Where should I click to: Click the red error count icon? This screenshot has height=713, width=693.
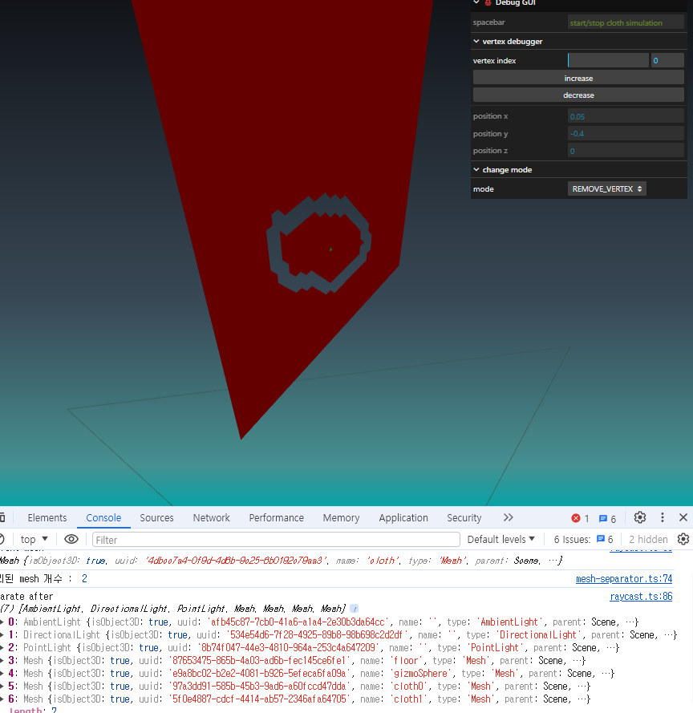point(576,518)
